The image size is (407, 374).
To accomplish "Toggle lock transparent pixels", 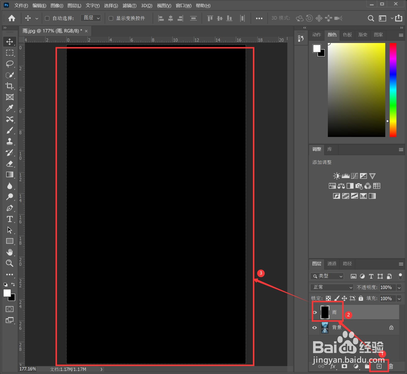I will 328,298.
